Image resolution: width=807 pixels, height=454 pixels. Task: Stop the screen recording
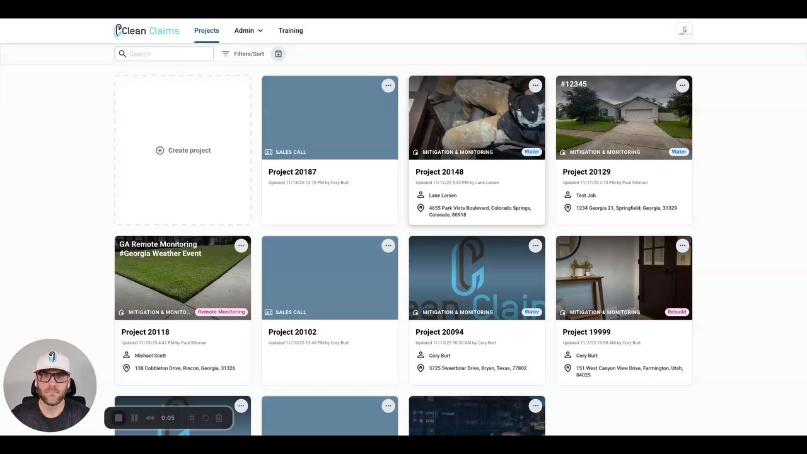[119, 417]
